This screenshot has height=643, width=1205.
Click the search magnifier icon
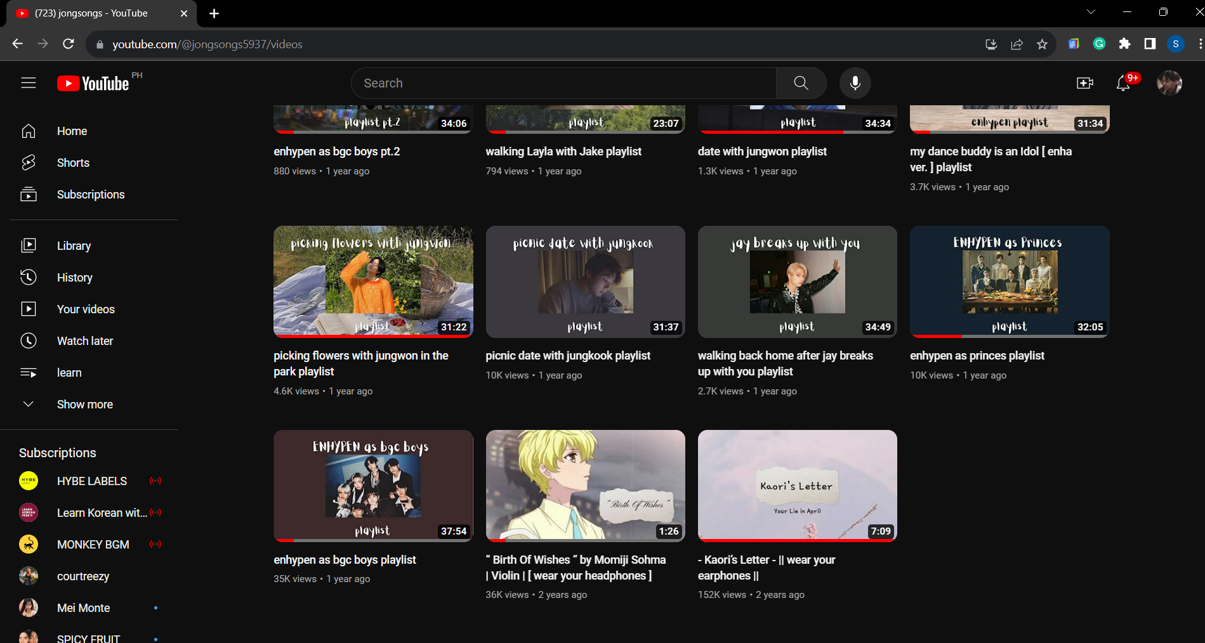(x=800, y=82)
